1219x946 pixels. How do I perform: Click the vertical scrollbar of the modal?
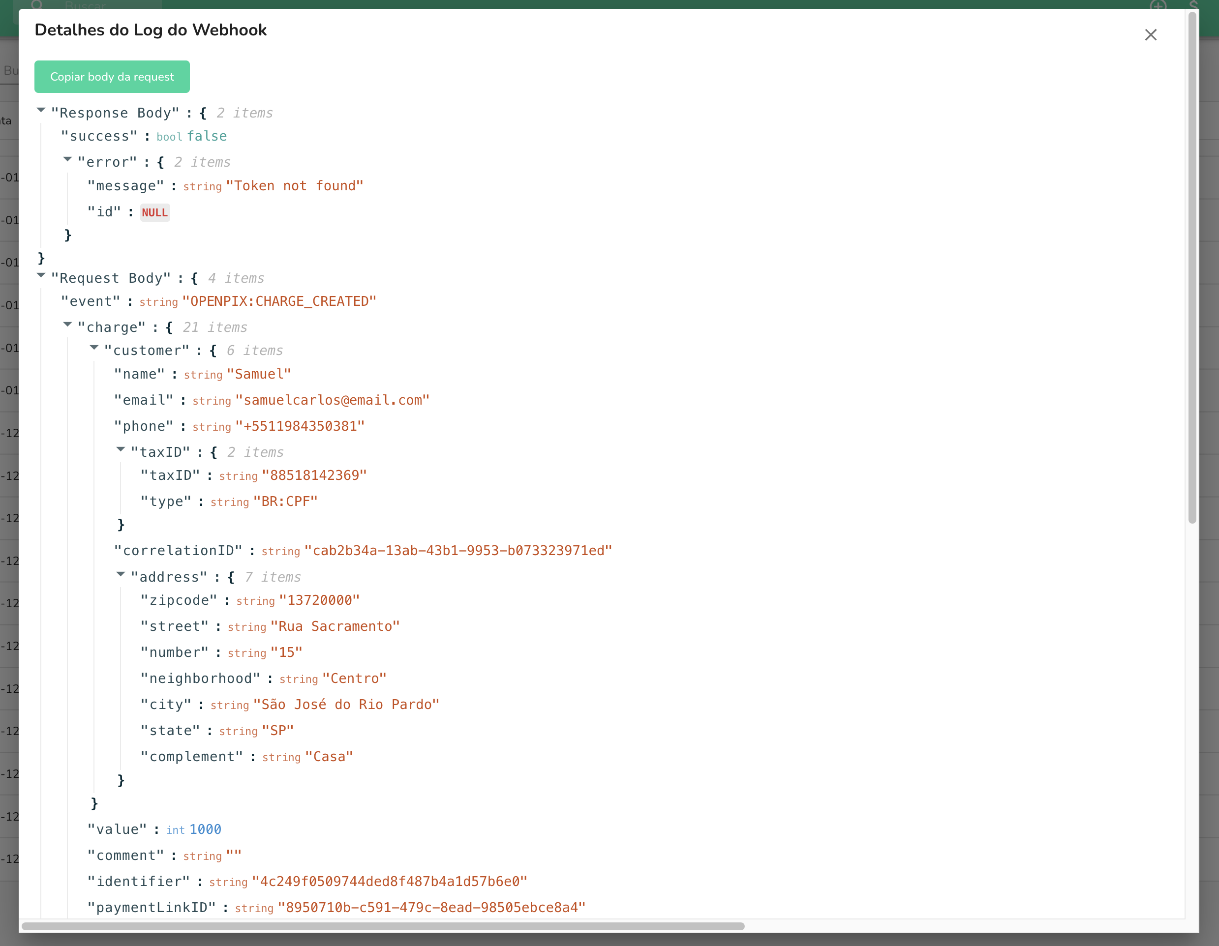point(1192,268)
